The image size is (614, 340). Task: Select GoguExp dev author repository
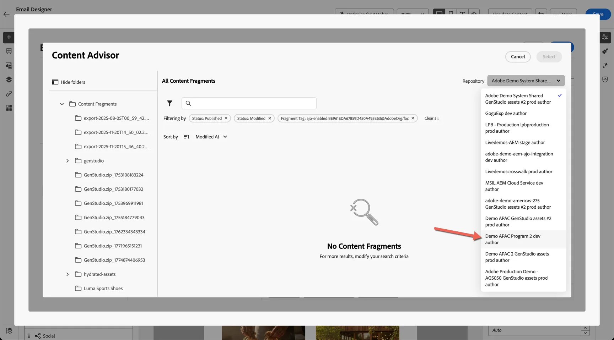(523, 113)
